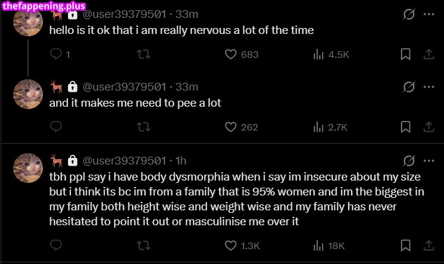
Task: Like the tweet with 262 likes
Action: pos(232,126)
